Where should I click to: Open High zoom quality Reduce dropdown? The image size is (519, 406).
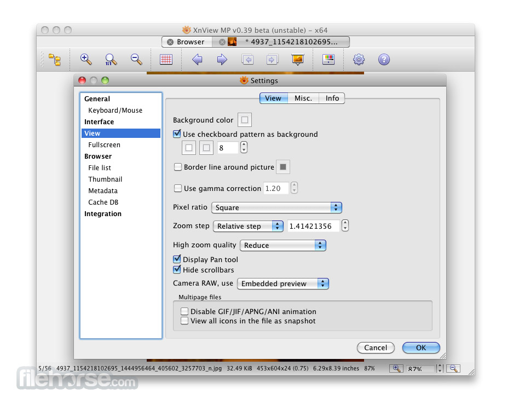click(x=283, y=245)
